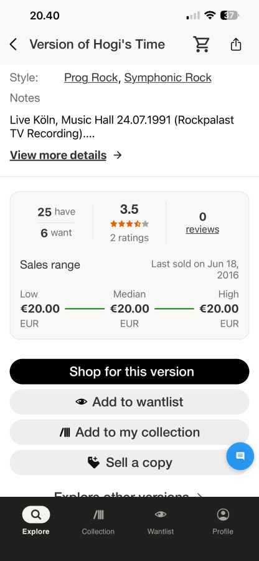
Task: Tap the back arrow in the header
Action: pos(13,45)
